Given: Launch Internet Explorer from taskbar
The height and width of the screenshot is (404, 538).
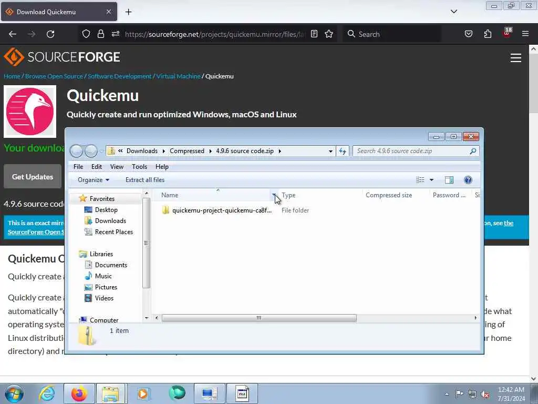Looking at the screenshot, I should click(x=47, y=393).
